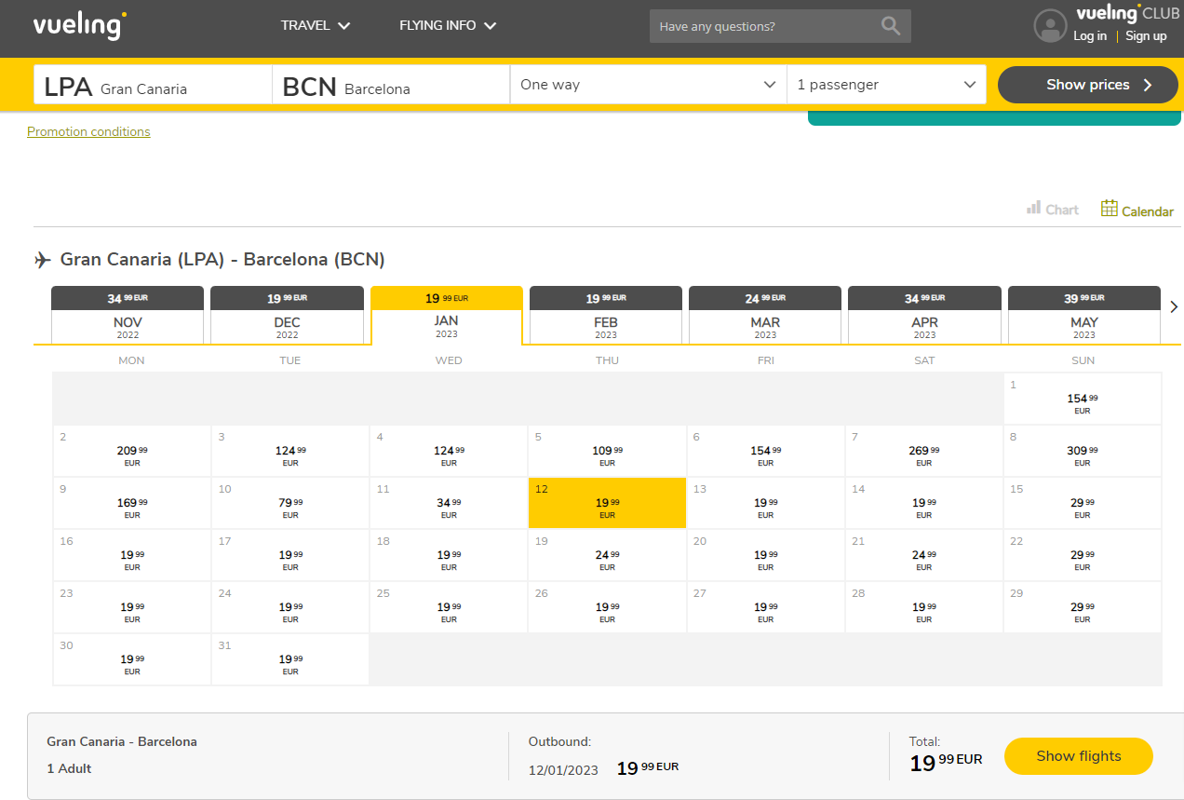The height and width of the screenshot is (800, 1184).
Task: Click the search magnifier icon
Action: 891,26
